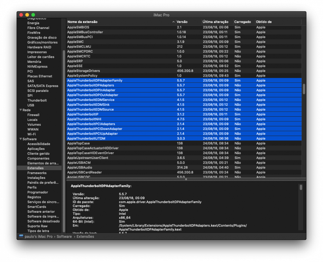323x262 pixels.
Task: Select the AppleUSBAudio row
Action: tap(184, 167)
